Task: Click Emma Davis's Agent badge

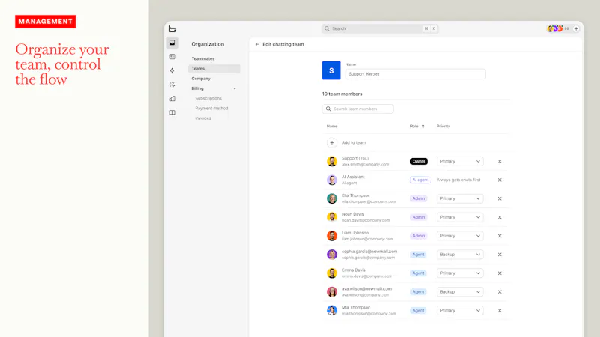Action: point(418,273)
